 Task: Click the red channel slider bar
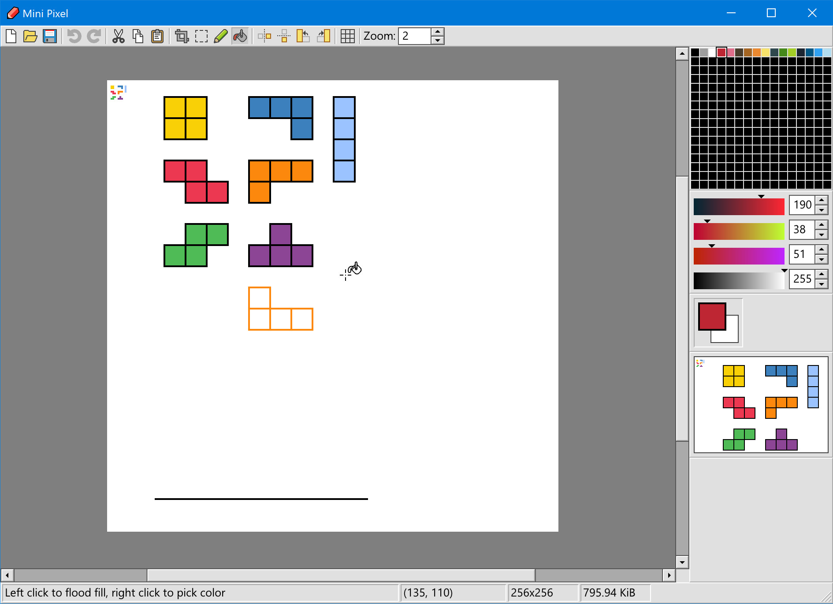(739, 206)
